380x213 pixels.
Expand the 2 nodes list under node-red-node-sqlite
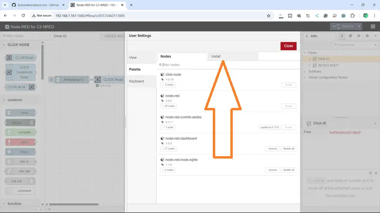point(168,170)
